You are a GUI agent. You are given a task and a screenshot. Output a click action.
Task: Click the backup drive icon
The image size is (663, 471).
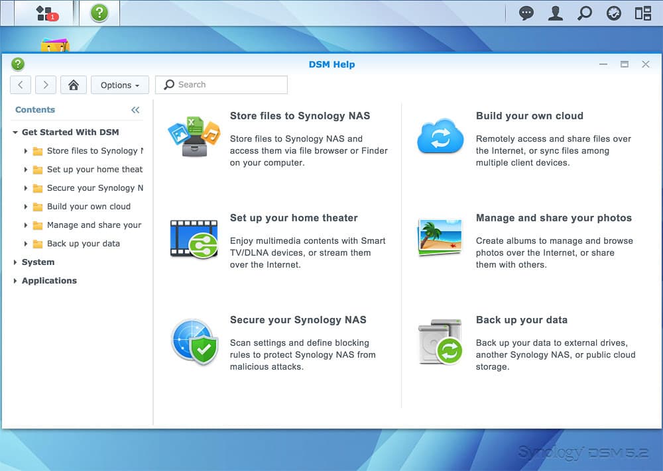click(x=440, y=341)
